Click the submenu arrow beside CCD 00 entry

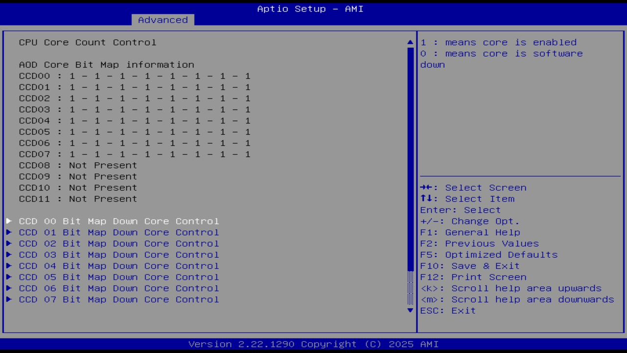tap(8, 221)
